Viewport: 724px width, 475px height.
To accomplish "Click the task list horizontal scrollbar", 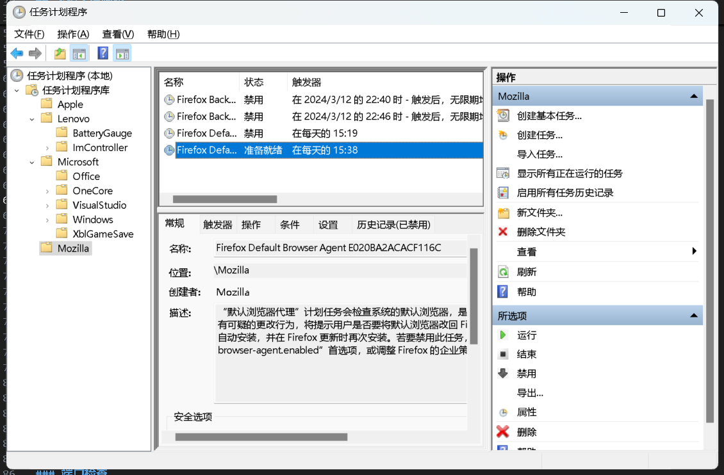I will [x=224, y=199].
